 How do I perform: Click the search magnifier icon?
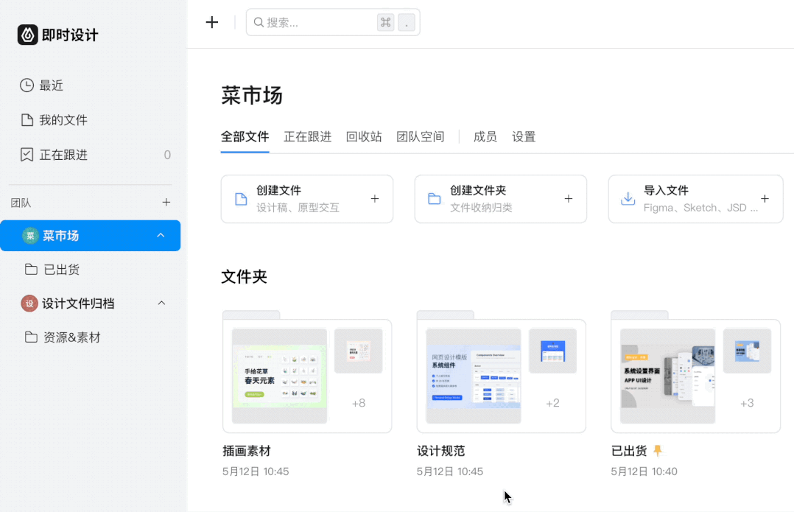point(259,22)
